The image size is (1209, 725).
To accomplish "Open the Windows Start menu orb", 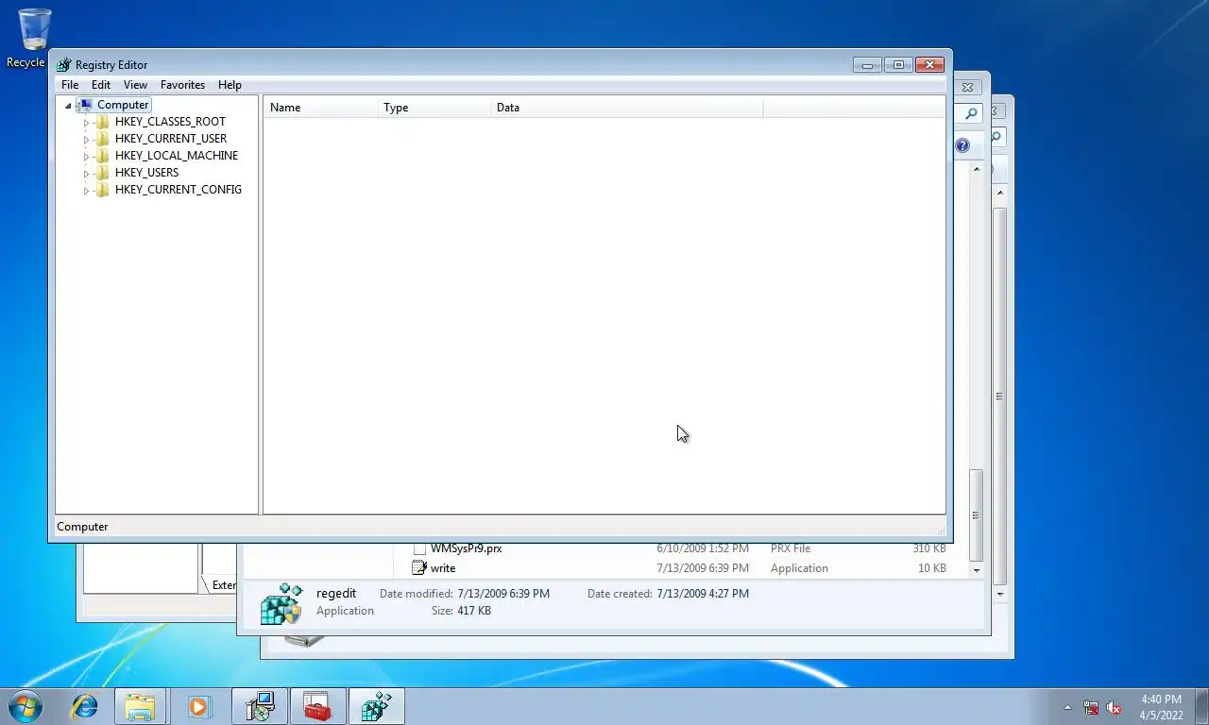I will 26,706.
